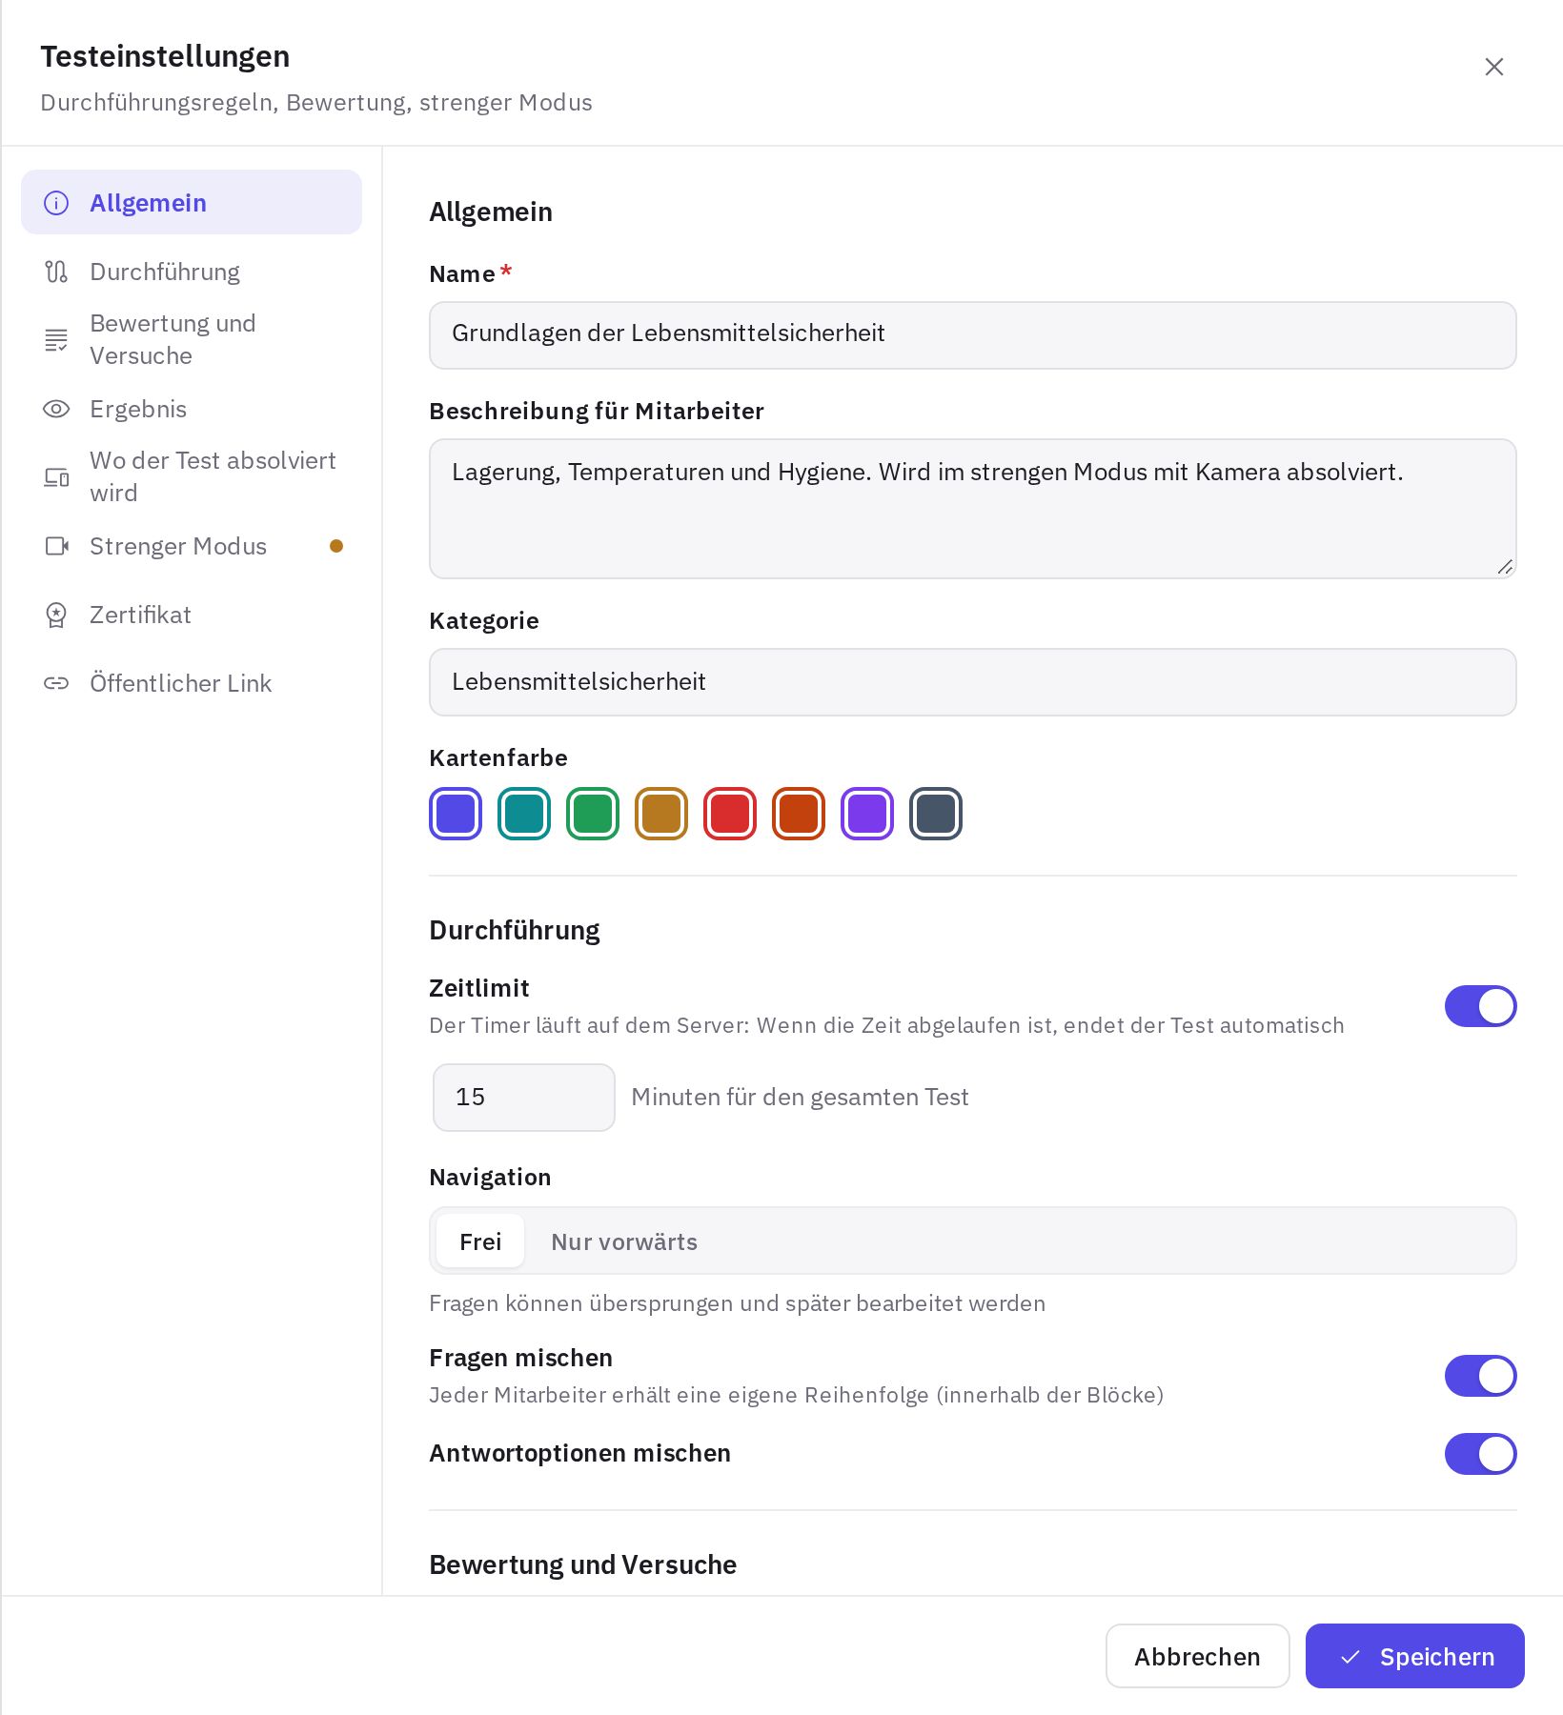The height and width of the screenshot is (1715, 1563).
Task: Click the link icon beside Öffentlicher Link
Action: (x=56, y=683)
